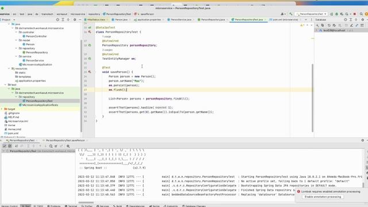The image size is (368, 207).
Task: Toggle Show Passed tests checkmark button
Action: 5,146
